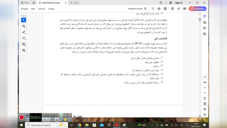Screen dimensions: 227x128
Task: Print the document with printer icon
Action: tap(165, 9)
